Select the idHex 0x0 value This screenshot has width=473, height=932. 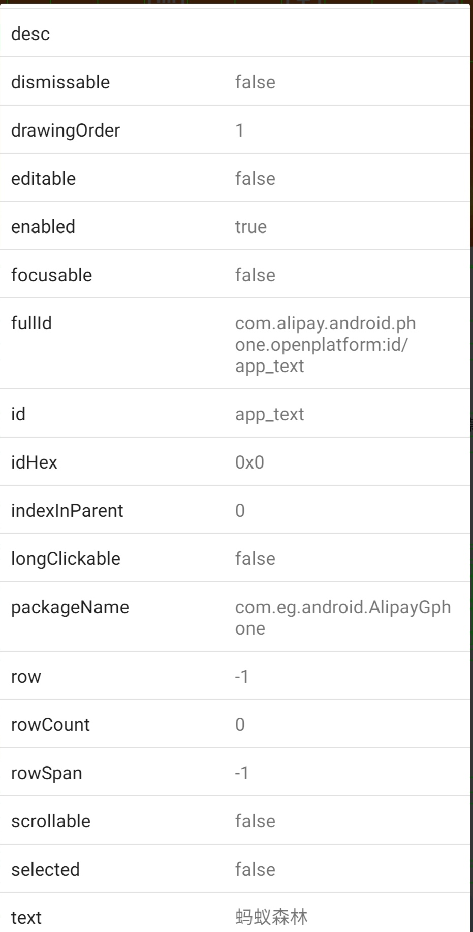pos(249,462)
